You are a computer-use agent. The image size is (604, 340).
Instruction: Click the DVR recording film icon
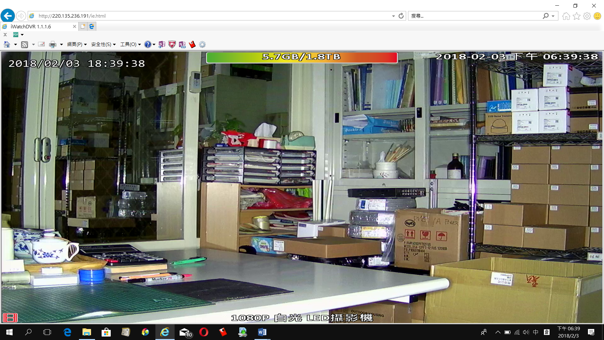tap(10, 318)
